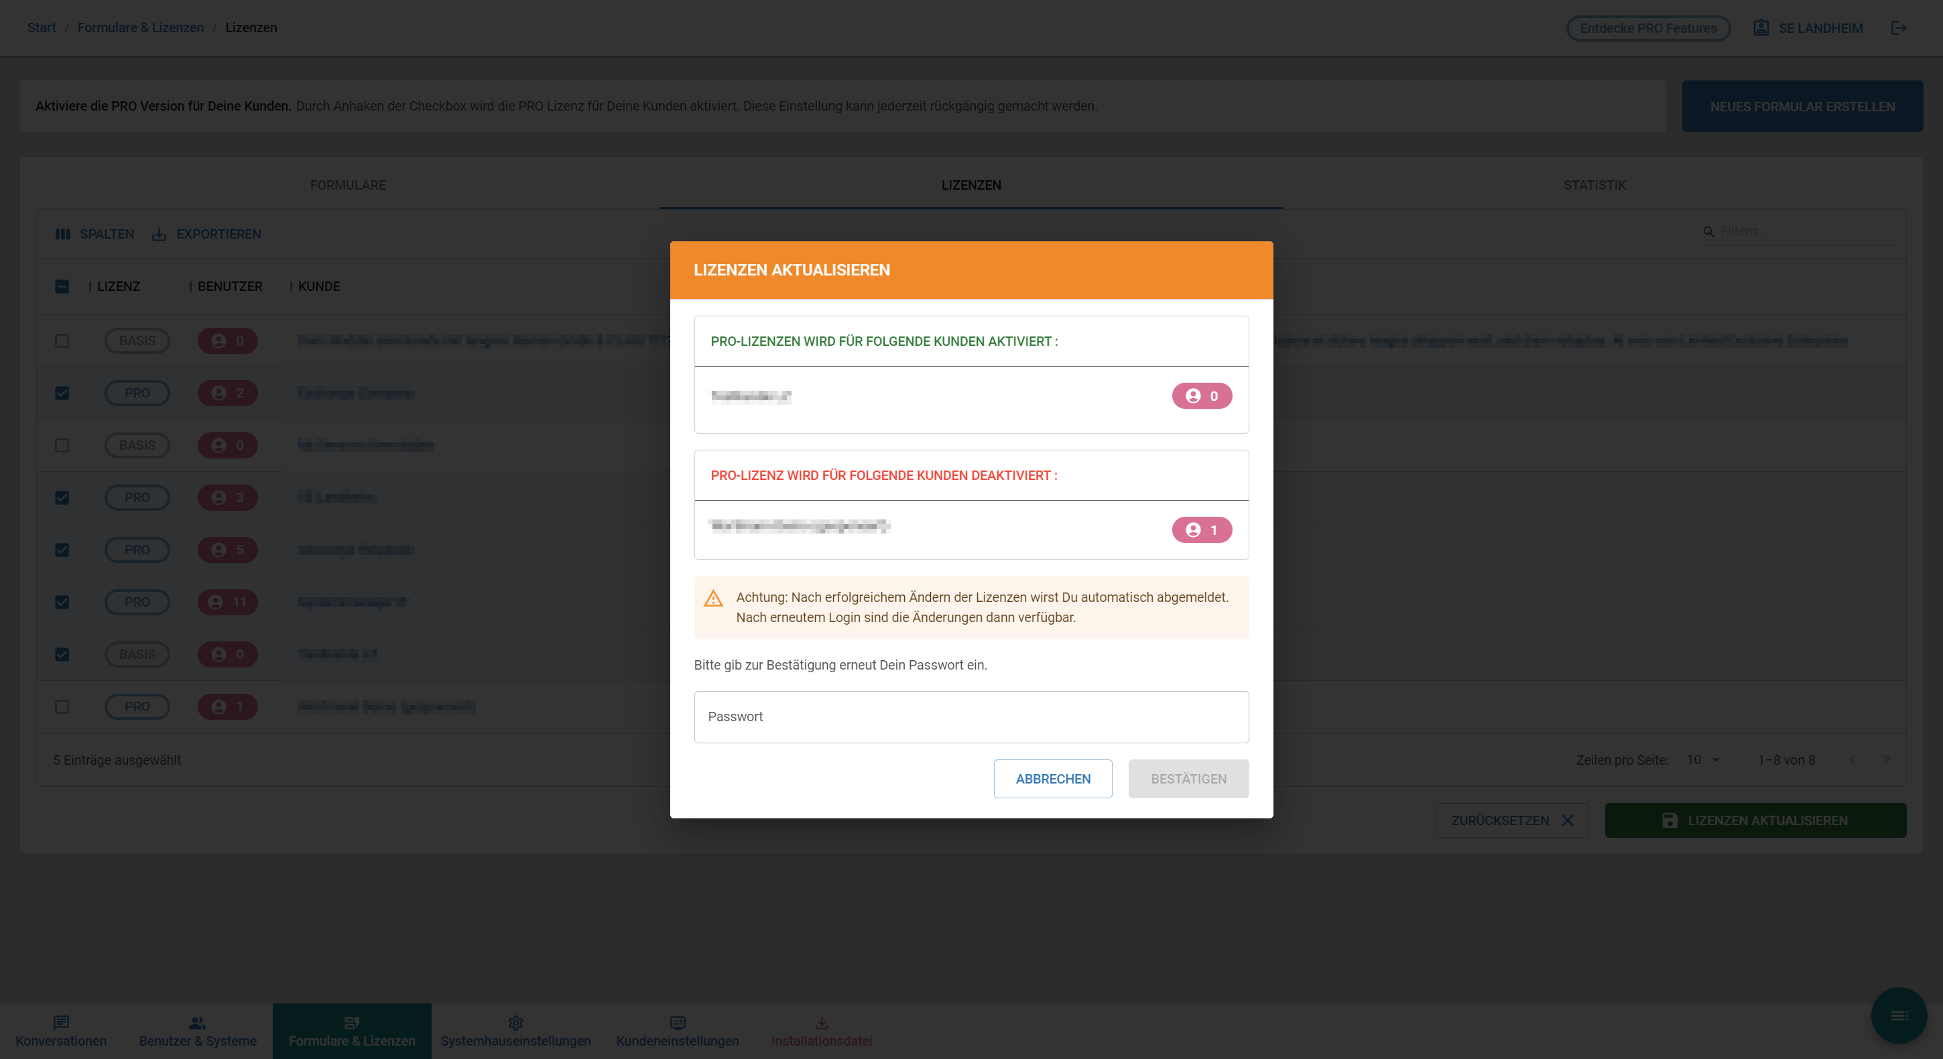The height and width of the screenshot is (1059, 1943).
Task: Open Systemhauseinstellungen gear icon
Action: tap(515, 1022)
